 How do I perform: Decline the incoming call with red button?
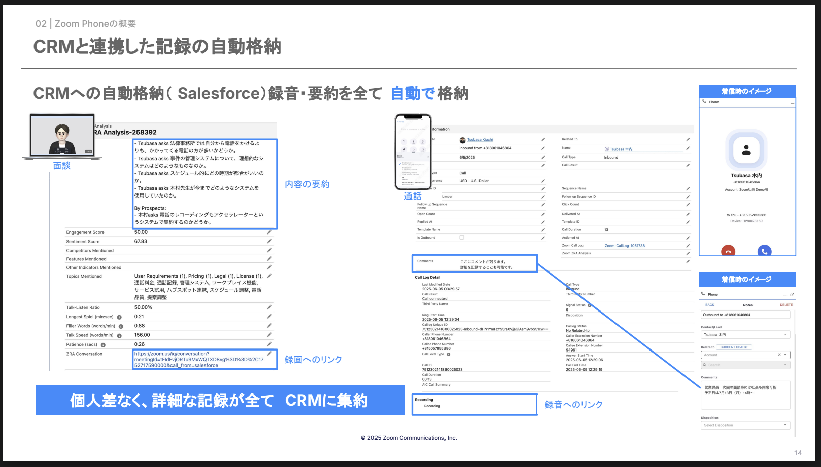728,251
